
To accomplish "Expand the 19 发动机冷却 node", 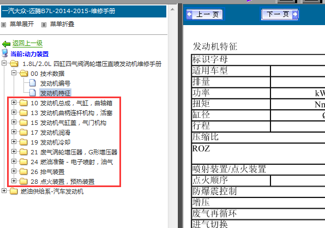I will (14, 142).
